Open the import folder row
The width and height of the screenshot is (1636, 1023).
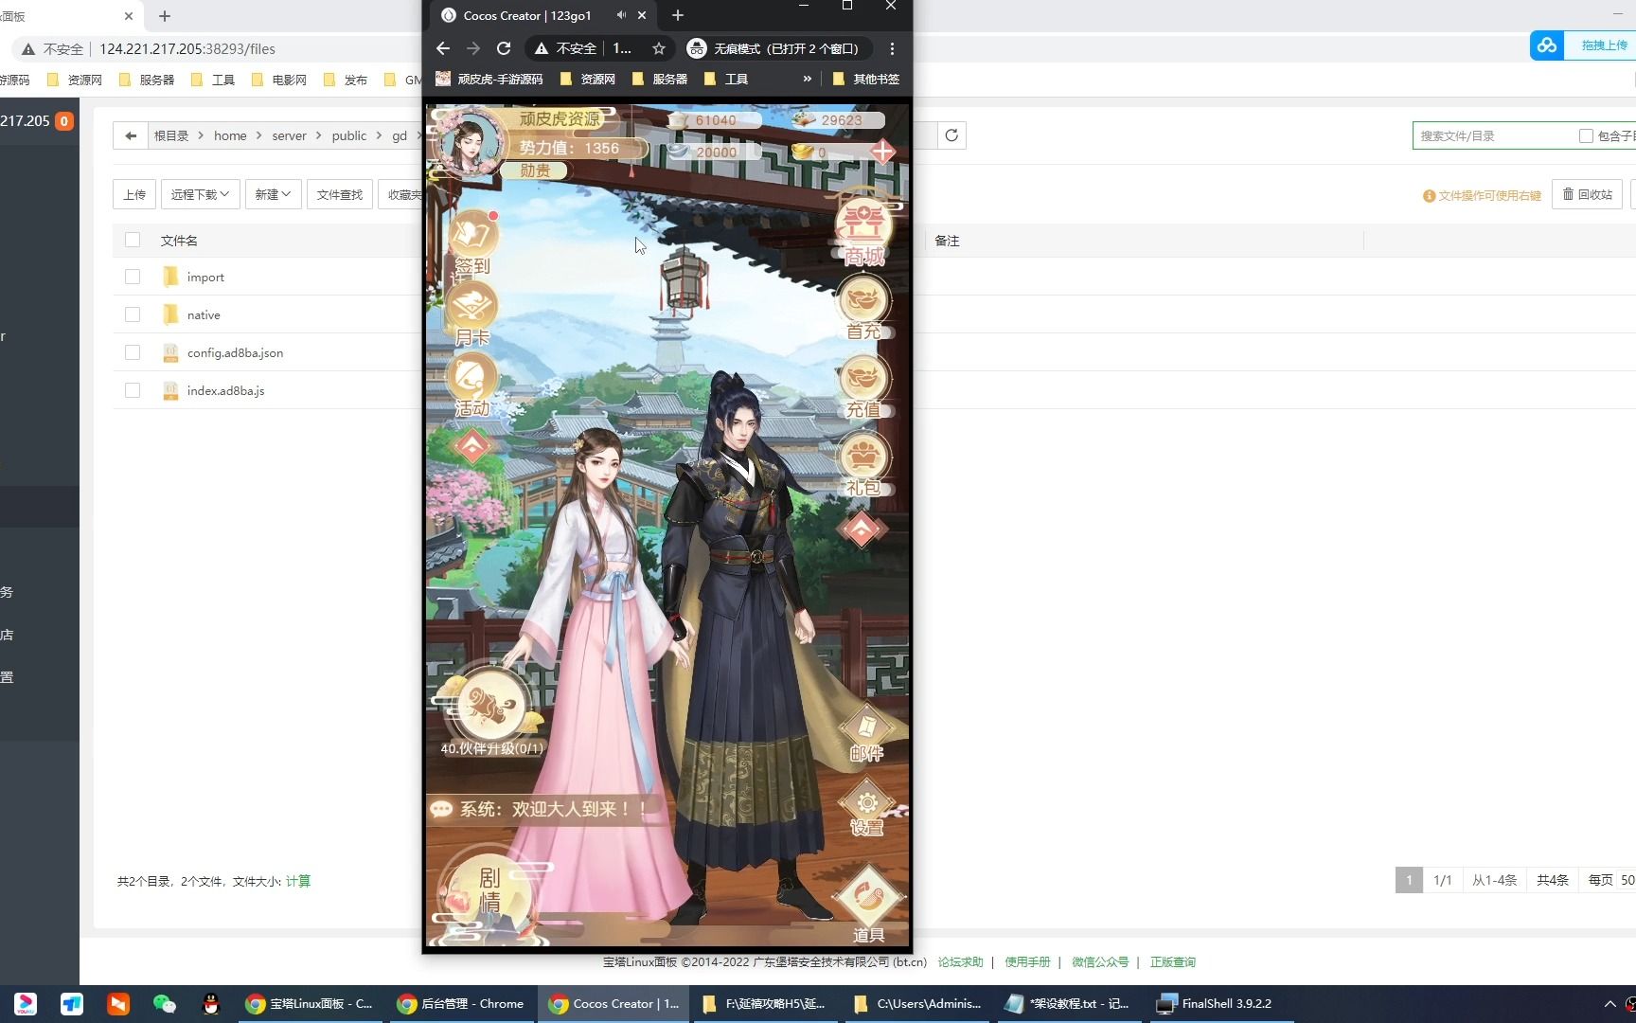point(205,277)
